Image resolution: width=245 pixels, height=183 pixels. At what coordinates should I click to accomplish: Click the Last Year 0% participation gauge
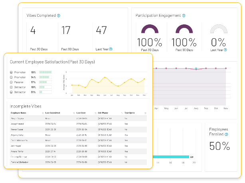[x=219, y=29]
